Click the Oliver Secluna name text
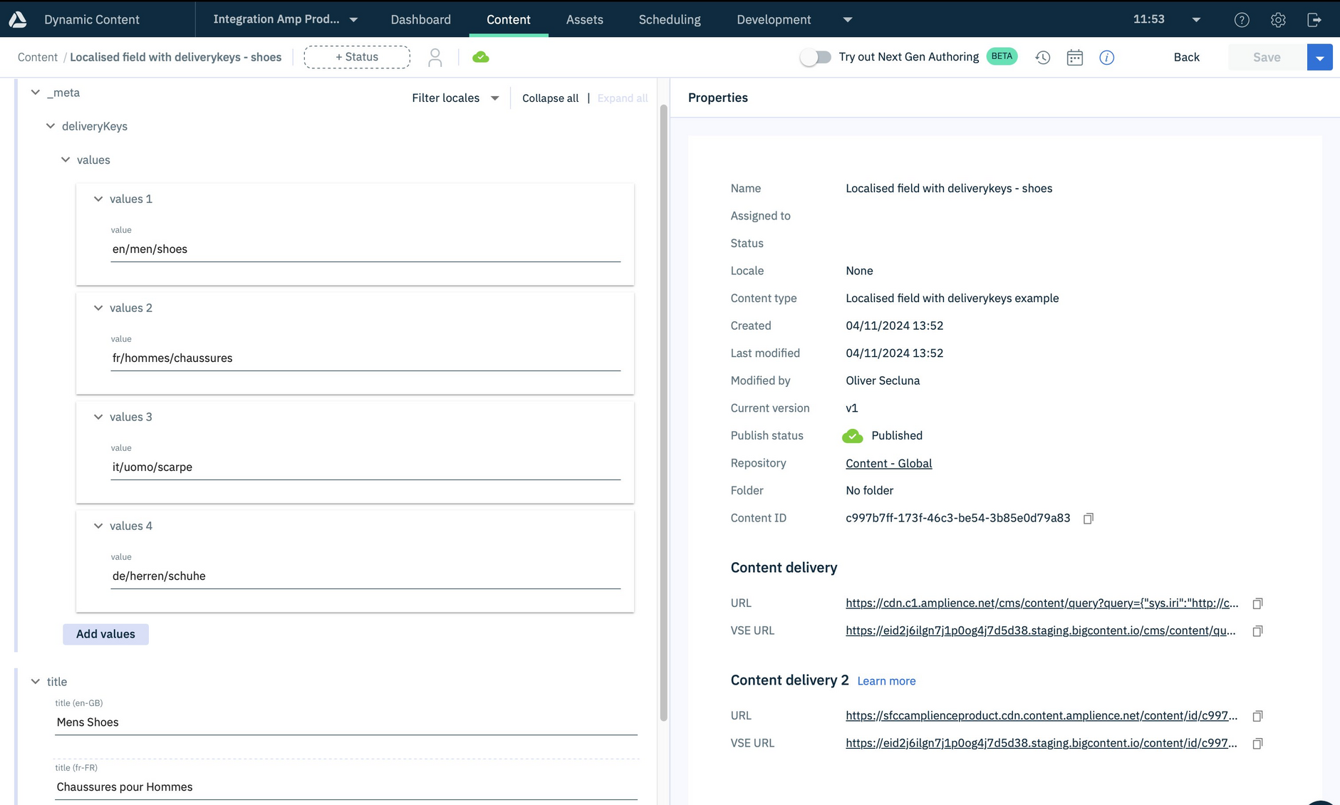Screen dimensions: 1340x805 [883, 380]
